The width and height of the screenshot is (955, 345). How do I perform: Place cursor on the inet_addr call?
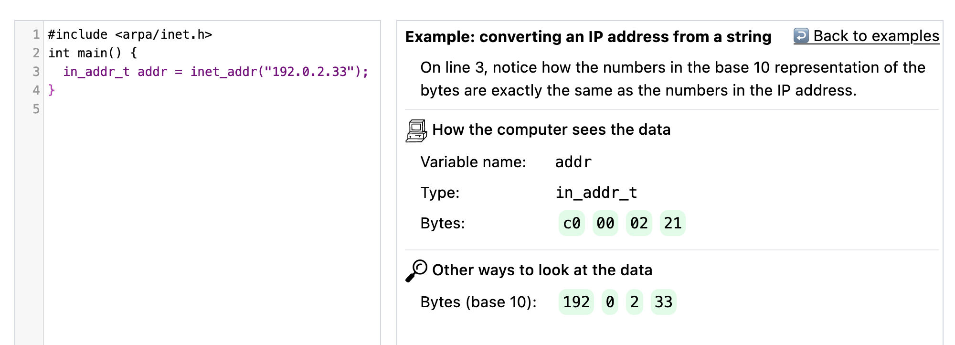[223, 72]
